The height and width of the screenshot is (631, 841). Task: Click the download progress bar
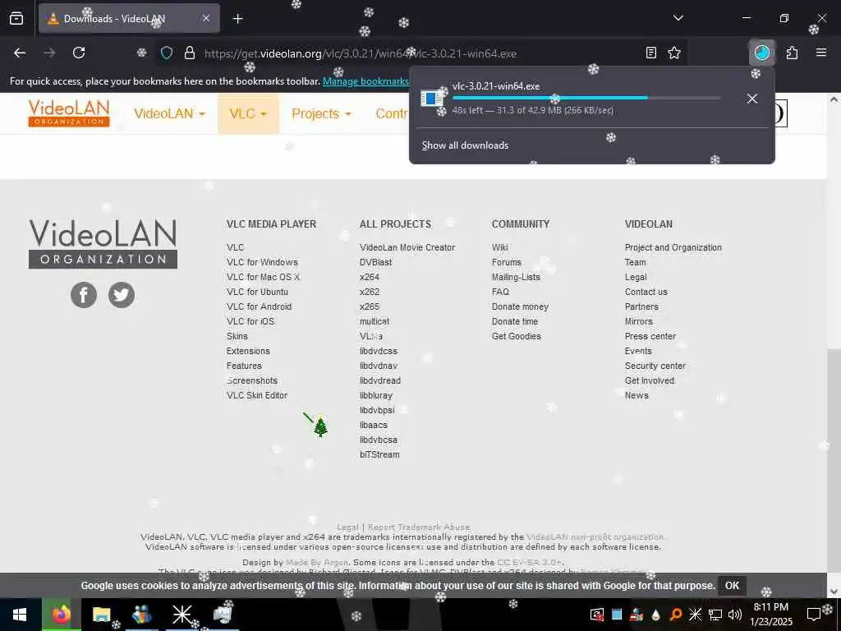586,99
